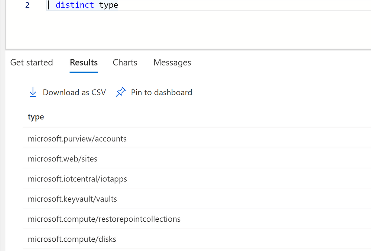Select the microsoft.iotcentral/iotapps row
Image resolution: width=371 pixels, height=251 pixels.
coord(197,178)
